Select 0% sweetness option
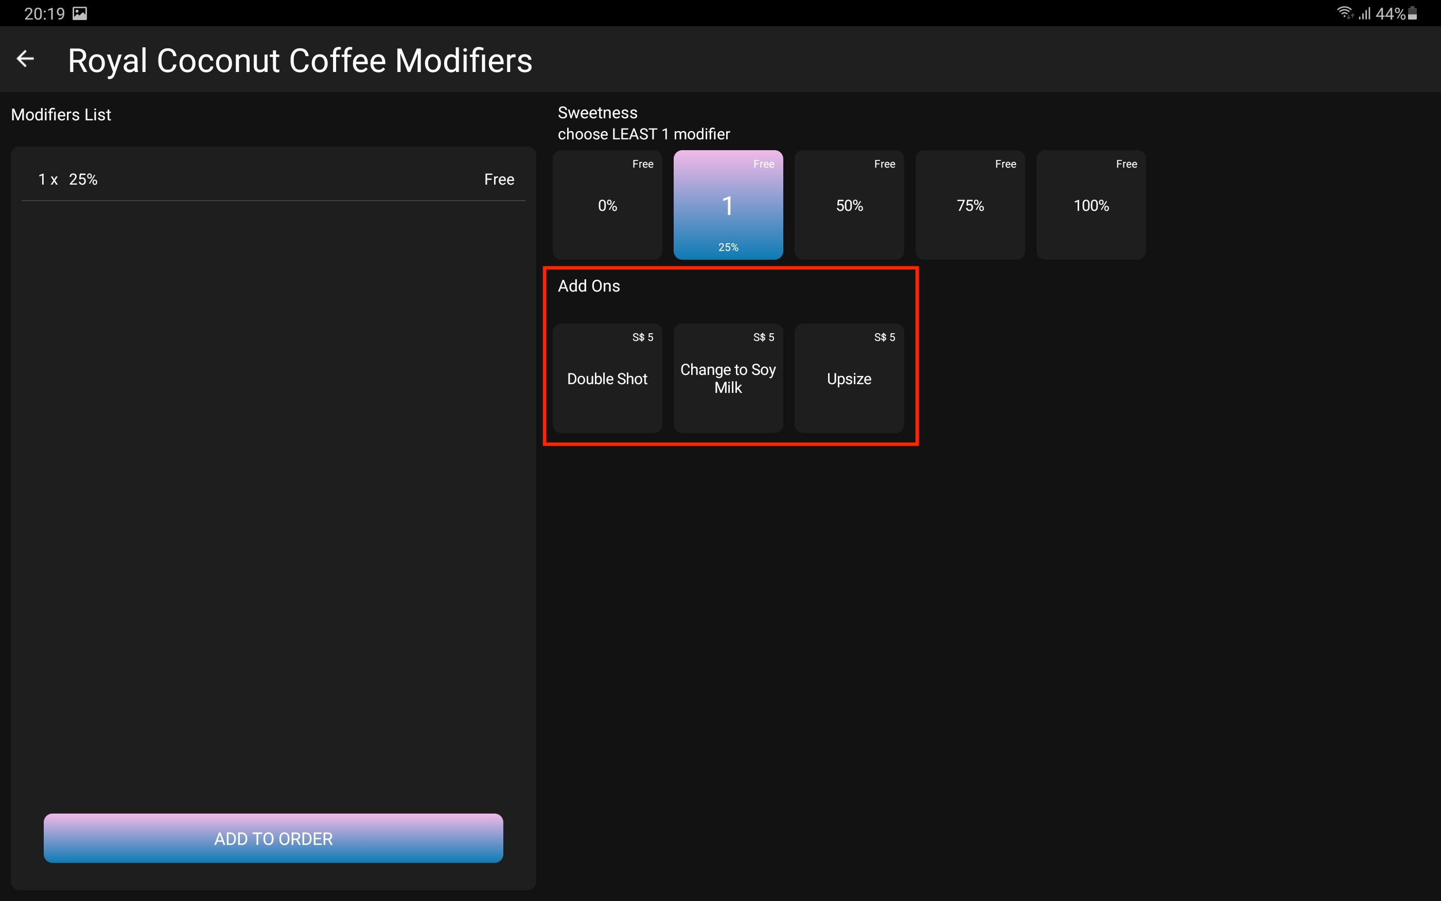The width and height of the screenshot is (1441, 901). (x=607, y=205)
